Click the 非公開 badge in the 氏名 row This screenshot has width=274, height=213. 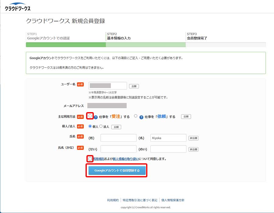point(193,138)
